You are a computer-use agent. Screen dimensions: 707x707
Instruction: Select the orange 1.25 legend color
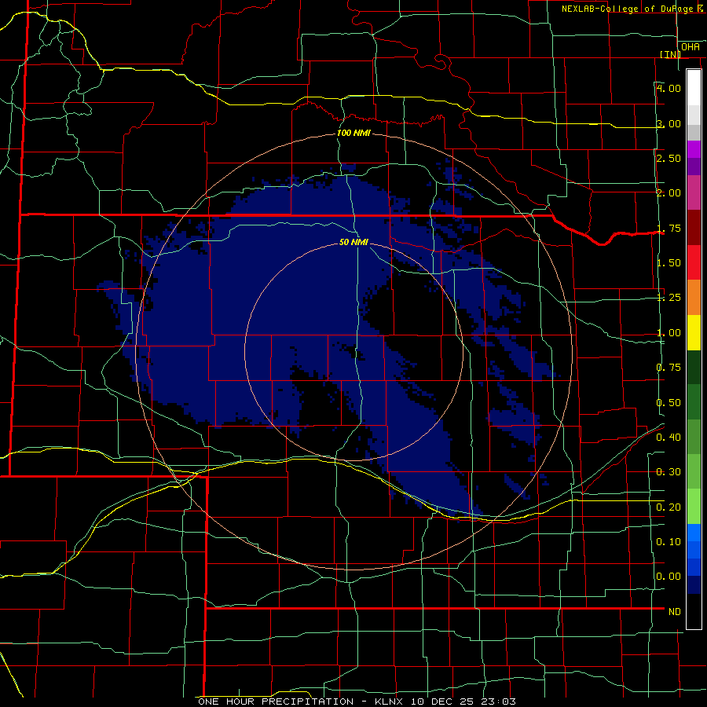[694, 297]
